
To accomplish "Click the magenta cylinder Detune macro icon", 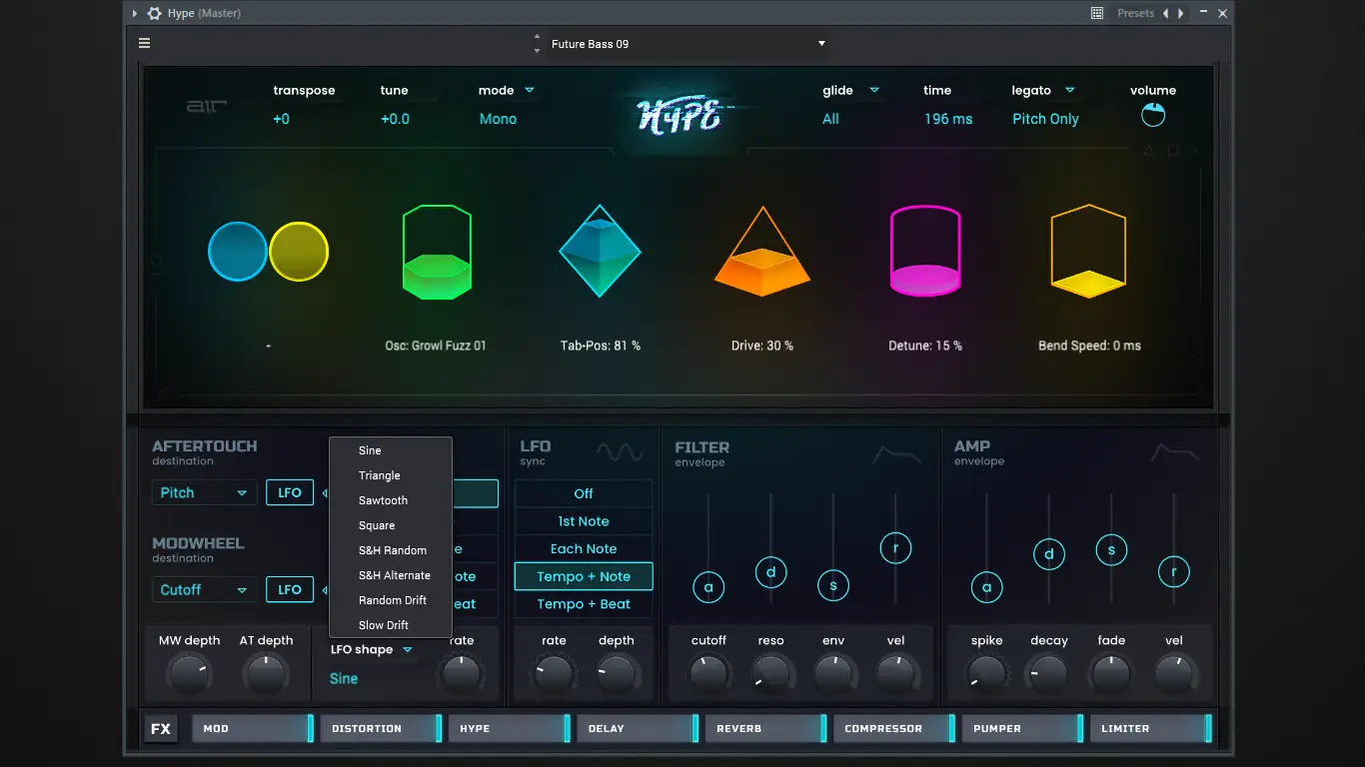I will coord(925,252).
